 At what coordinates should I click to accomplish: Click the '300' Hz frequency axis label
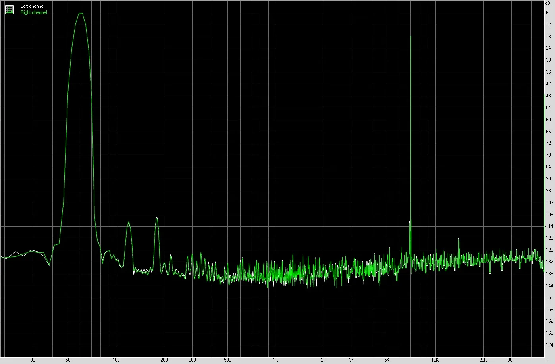(x=192, y=360)
